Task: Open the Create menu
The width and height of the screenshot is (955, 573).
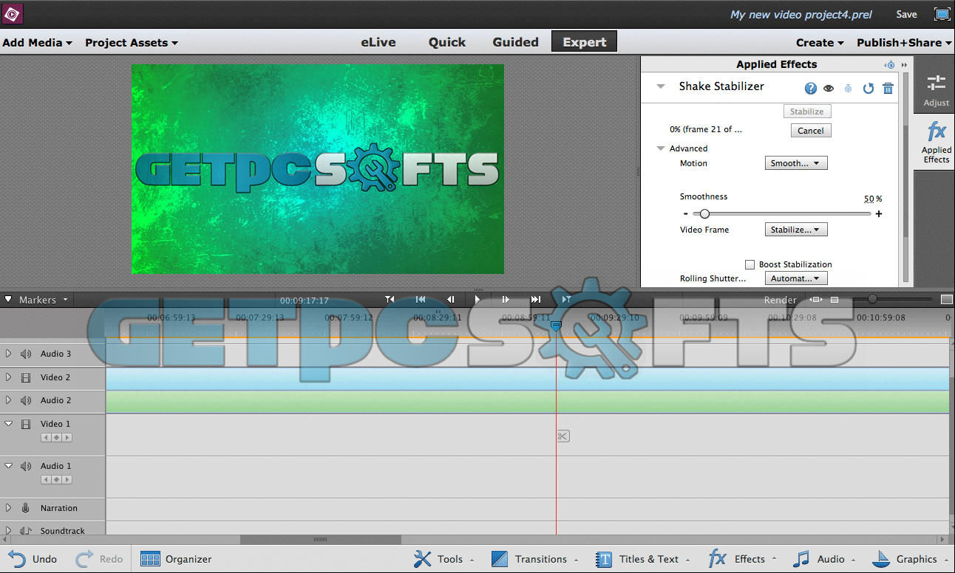Action: coord(820,43)
